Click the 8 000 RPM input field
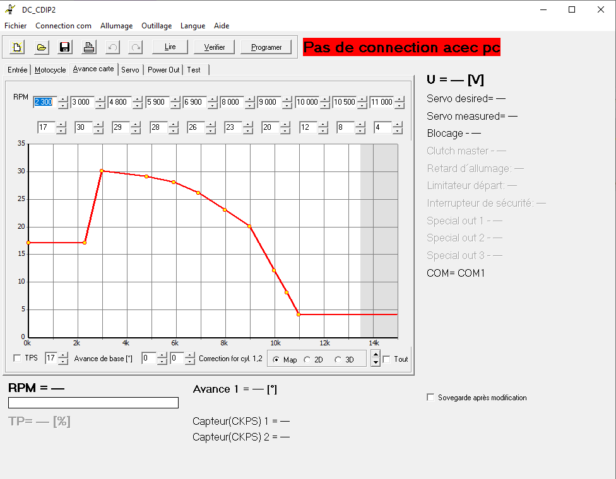Screen dimensions: 616x479 (x=232, y=102)
